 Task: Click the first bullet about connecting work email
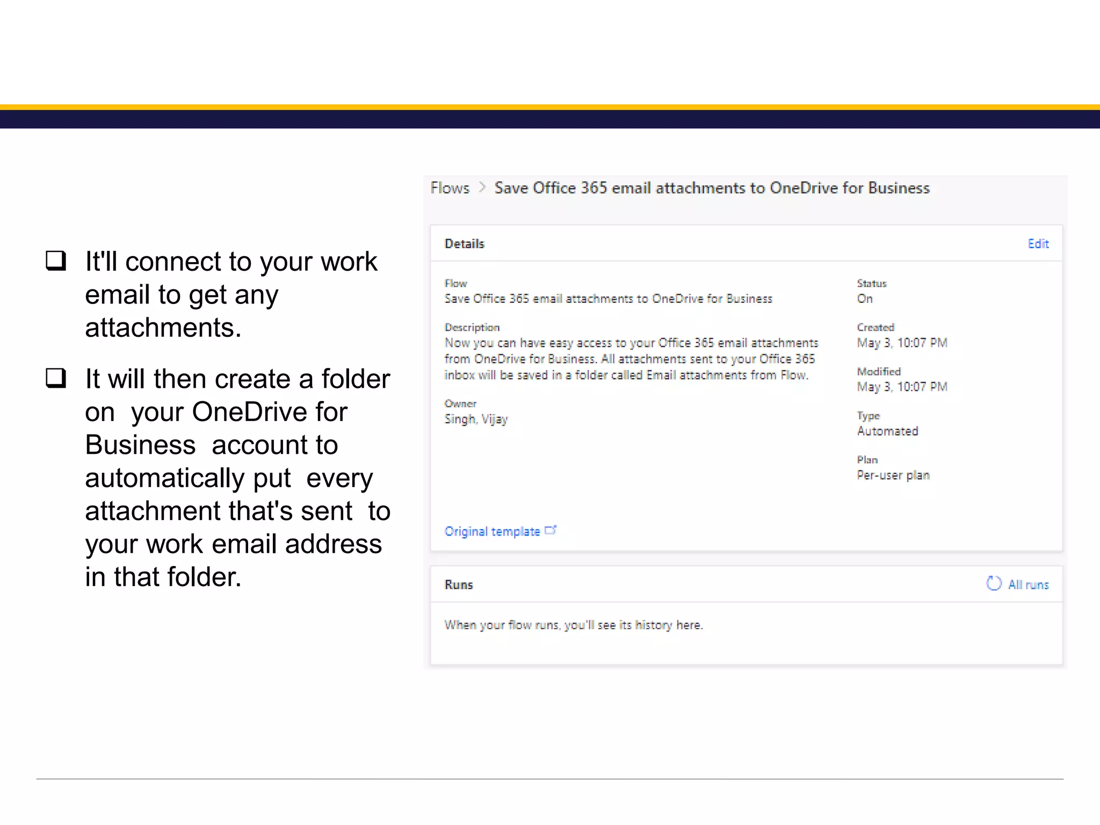pos(231,294)
